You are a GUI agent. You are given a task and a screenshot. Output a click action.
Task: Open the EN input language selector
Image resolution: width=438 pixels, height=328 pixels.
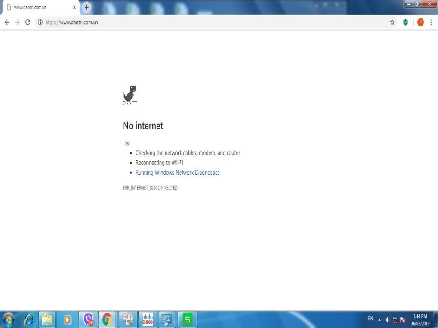(370, 319)
